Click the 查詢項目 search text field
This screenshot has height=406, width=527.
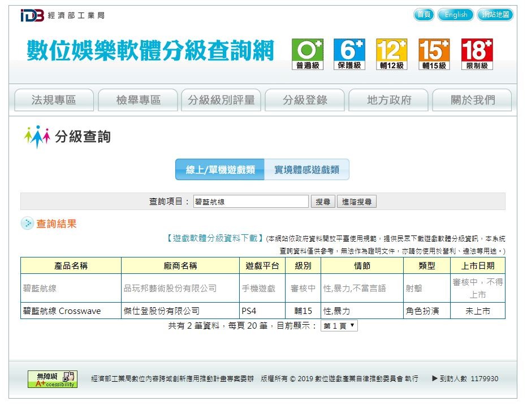(x=250, y=202)
